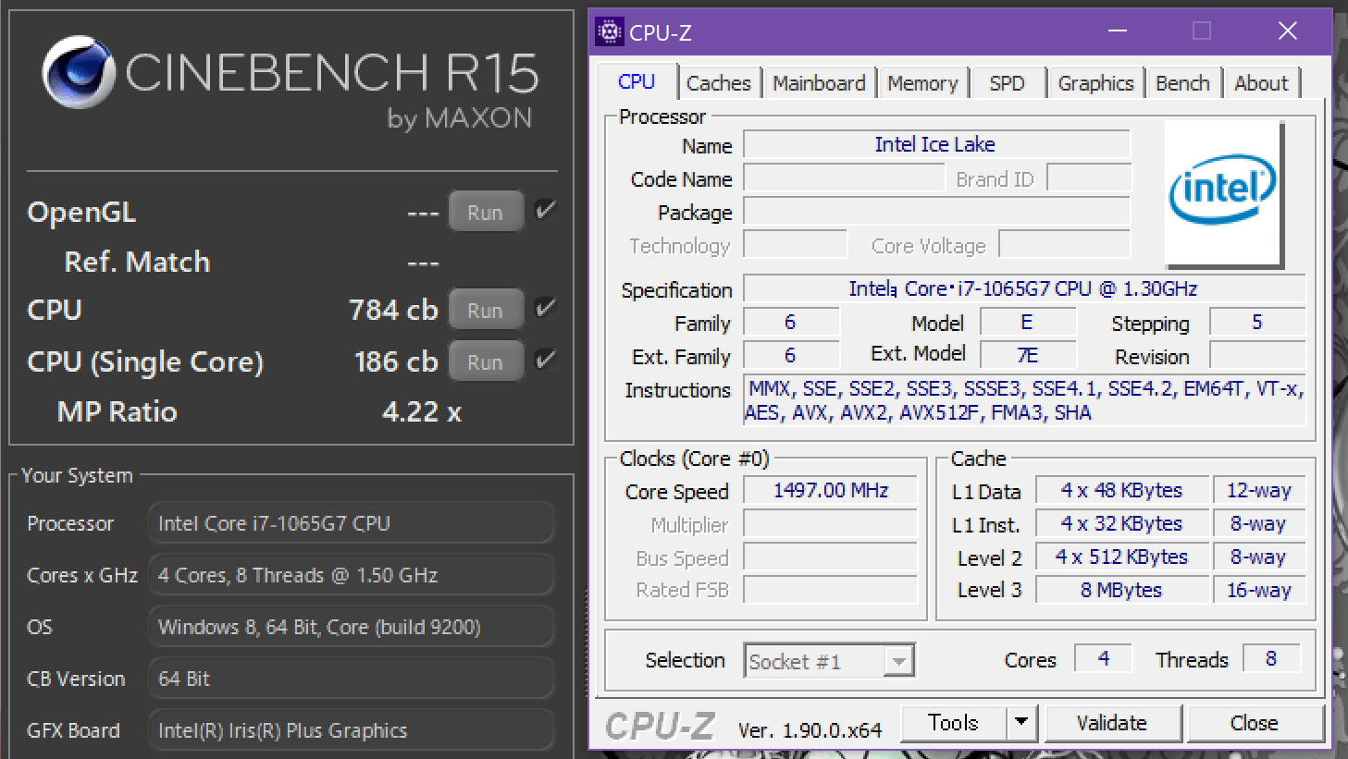Minimize the CPU-Z window

pos(1118,31)
